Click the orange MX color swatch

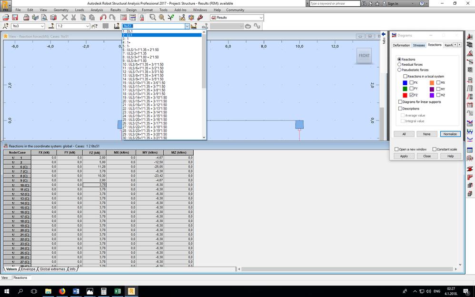click(x=432, y=83)
